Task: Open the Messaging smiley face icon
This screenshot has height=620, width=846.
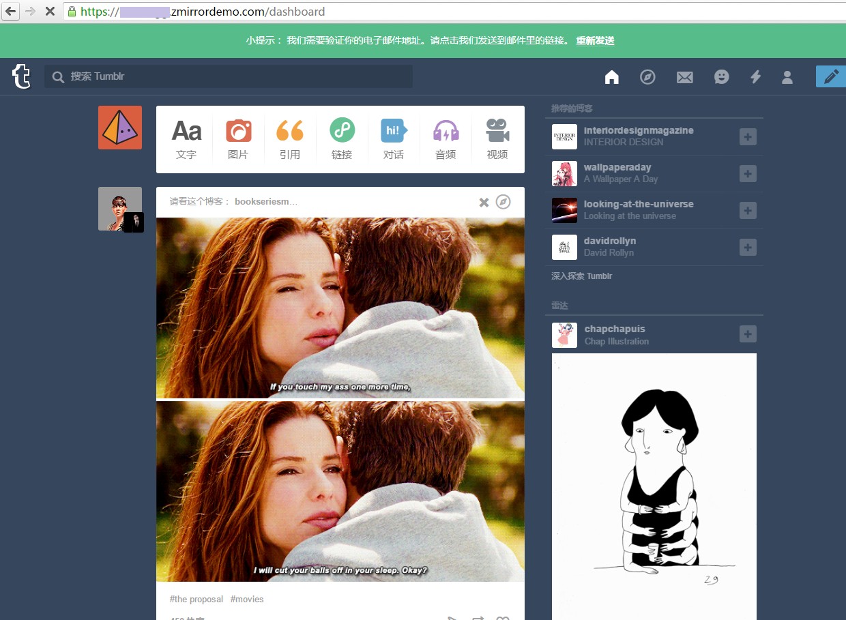Action: point(721,77)
